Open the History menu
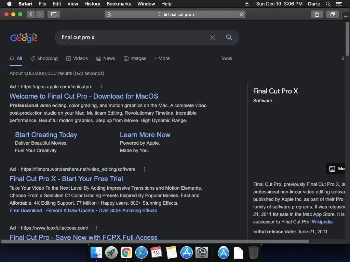This screenshot has width=350, height=262. point(92,4)
